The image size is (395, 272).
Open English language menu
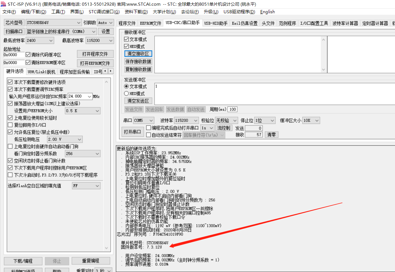[x=268, y=12]
